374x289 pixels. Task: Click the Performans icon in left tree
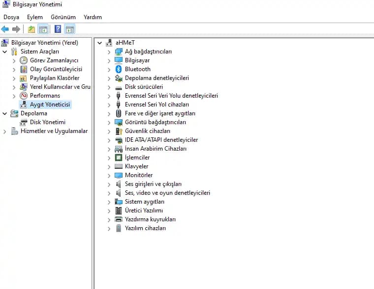[x=24, y=96]
